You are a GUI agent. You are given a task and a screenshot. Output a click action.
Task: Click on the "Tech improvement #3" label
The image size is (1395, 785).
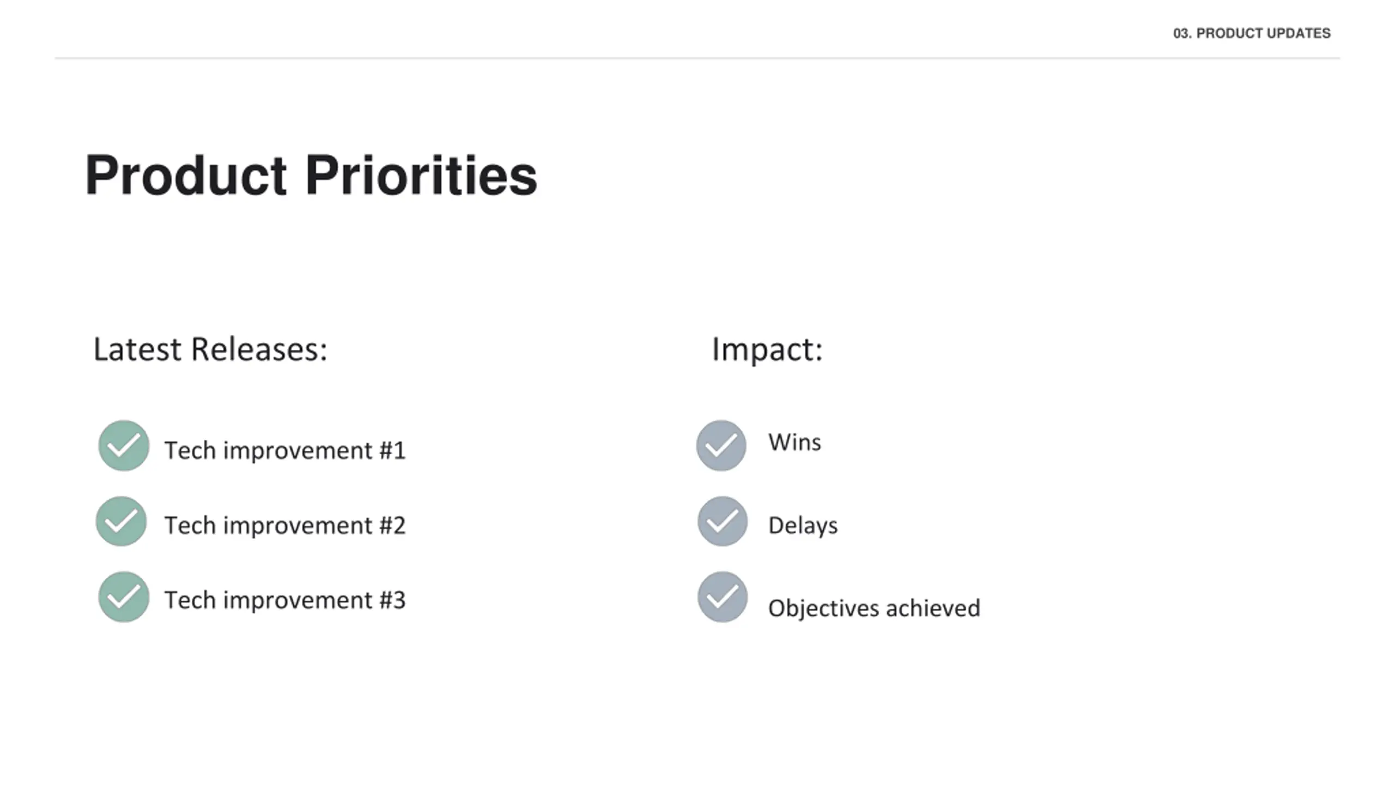click(x=285, y=601)
